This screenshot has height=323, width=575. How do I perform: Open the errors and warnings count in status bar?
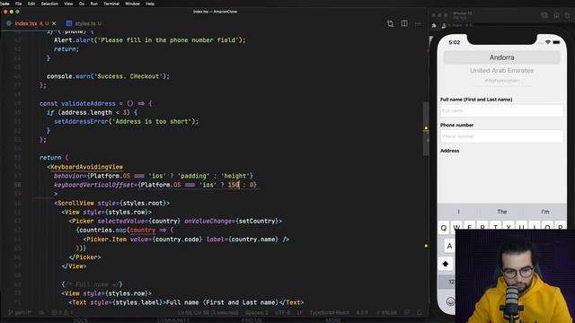[62, 313]
